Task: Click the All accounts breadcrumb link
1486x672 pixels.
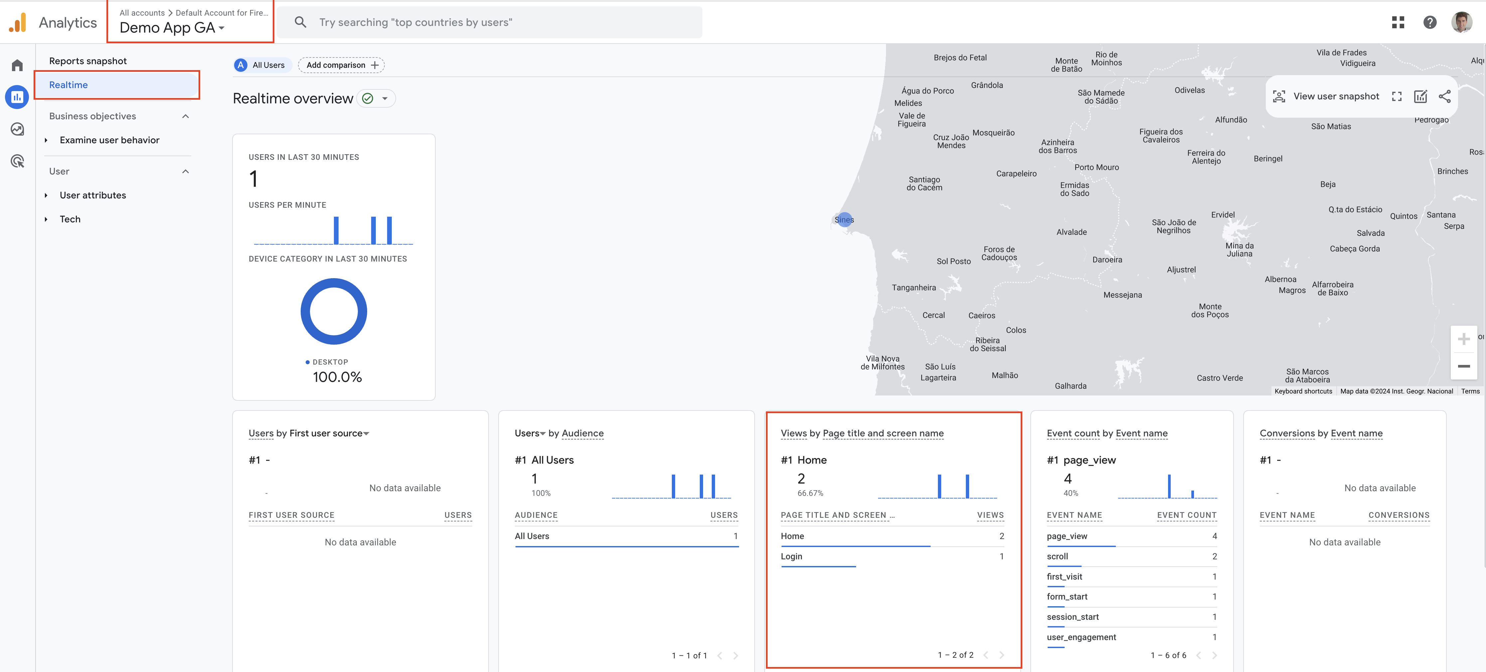Action: tap(142, 13)
